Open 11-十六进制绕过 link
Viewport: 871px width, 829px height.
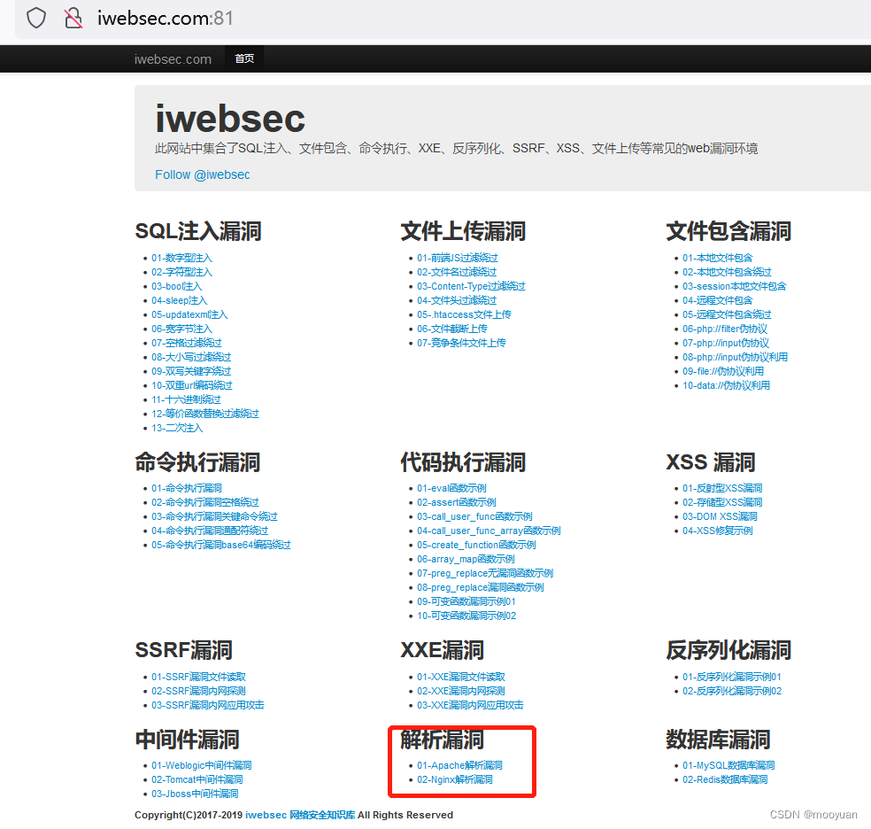click(x=186, y=399)
